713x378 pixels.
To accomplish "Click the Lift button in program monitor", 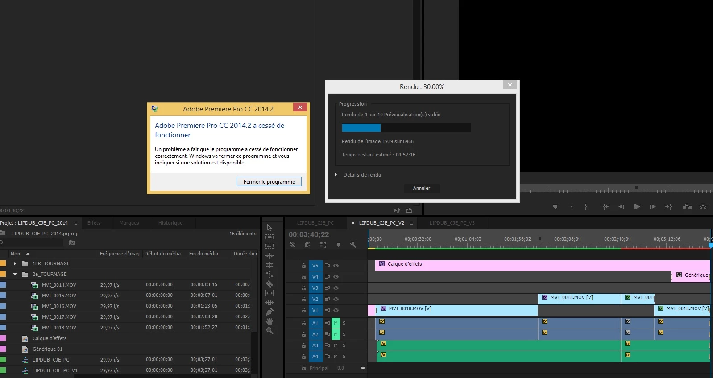I will point(687,206).
